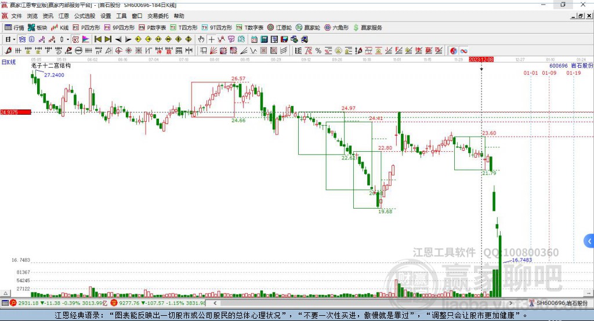Click the blue-red infinity icon
The height and width of the screenshot is (321, 594).
(x=463, y=51)
